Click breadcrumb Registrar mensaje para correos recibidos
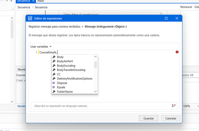Screen dimensions: 199x131 pos(55,26)
